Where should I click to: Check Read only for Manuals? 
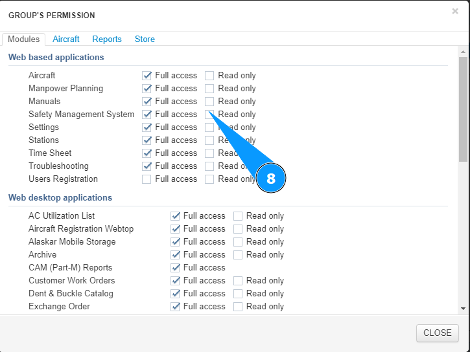click(209, 102)
